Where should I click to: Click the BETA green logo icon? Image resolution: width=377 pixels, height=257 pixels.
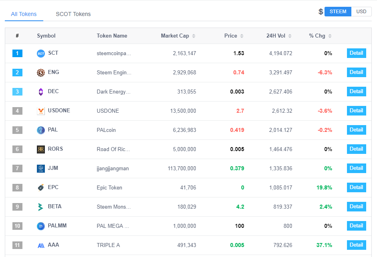pos(40,207)
